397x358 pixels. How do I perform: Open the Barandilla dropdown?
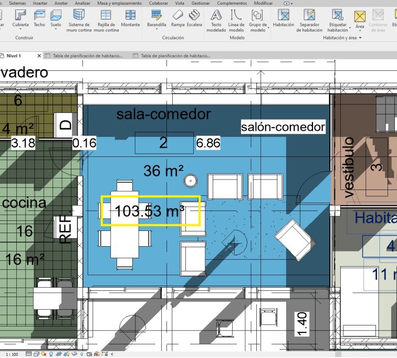(x=156, y=25)
